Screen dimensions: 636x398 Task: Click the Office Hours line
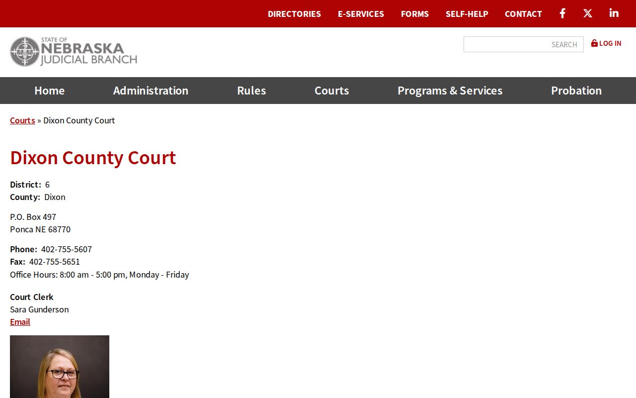(x=99, y=275)
